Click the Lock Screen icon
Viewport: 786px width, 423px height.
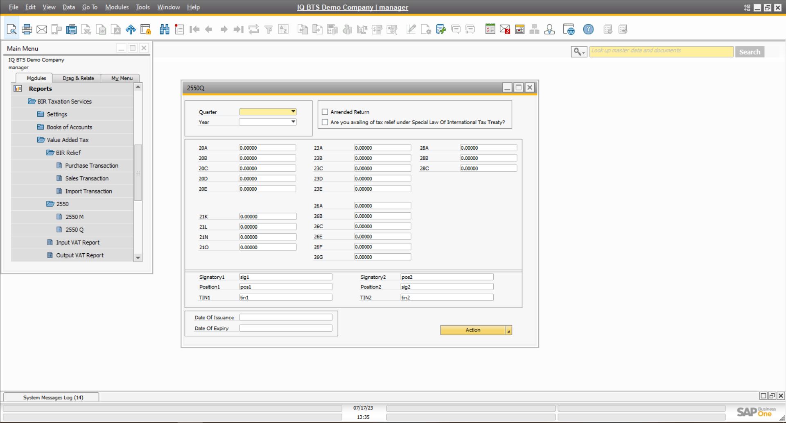pyautogui.click(x=146, y=30)
